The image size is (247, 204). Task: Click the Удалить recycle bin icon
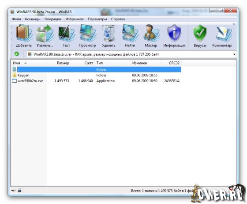click(x=109, y=33)
